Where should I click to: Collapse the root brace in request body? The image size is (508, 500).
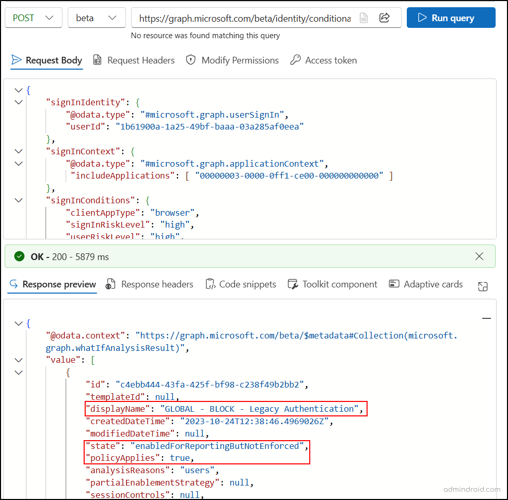pyautogui.click(x=19, y=90)
